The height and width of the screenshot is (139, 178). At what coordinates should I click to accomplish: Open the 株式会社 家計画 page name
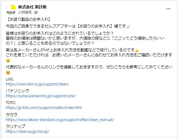pos(32,7)
